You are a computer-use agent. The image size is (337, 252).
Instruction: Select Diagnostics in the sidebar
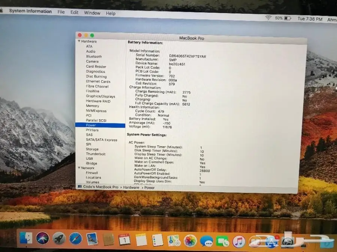tap(95, 71)
